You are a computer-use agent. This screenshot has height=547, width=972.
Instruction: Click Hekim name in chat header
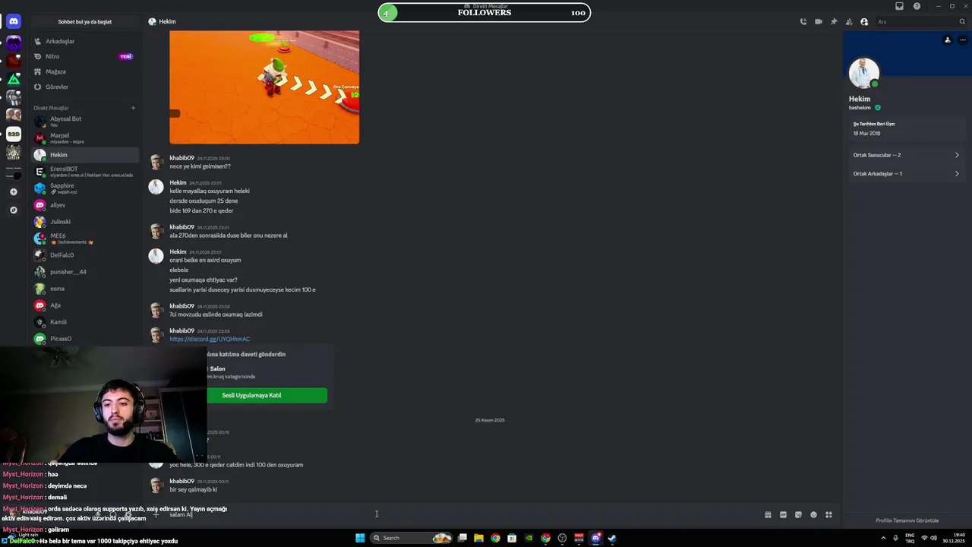pos(167,21)
